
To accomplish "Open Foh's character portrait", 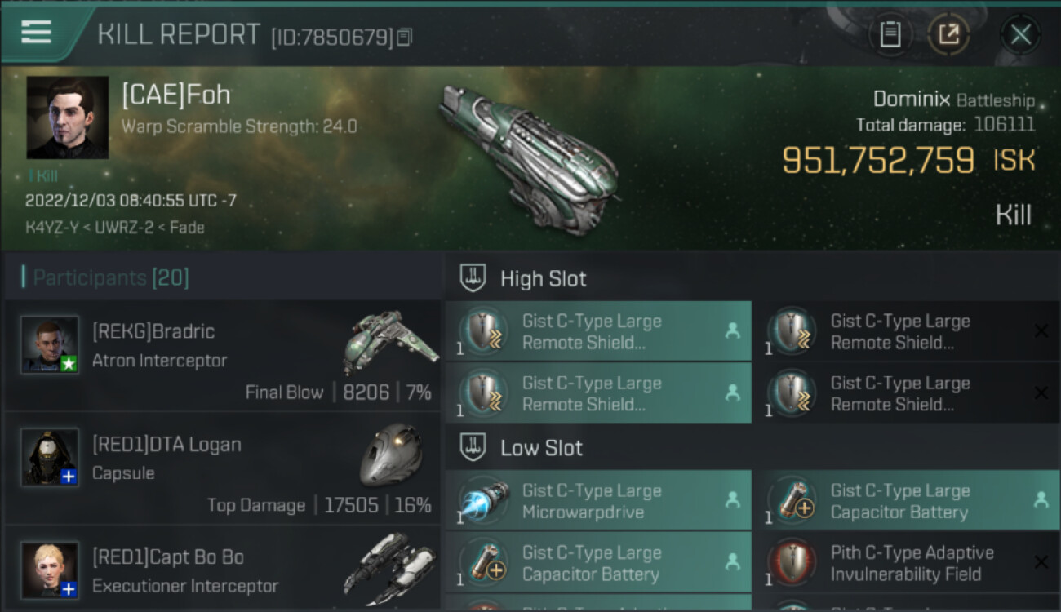I will coord(68,118).
